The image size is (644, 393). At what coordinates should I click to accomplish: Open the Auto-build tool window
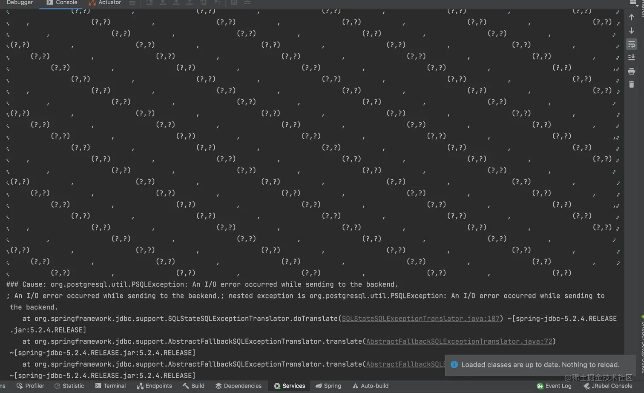(x=370, y=386)
